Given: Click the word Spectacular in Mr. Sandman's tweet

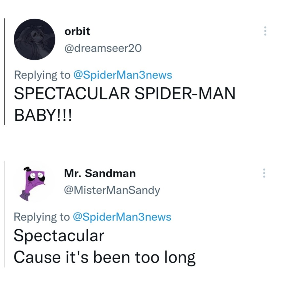Looking at the screenshot, I should click(59, 236).
